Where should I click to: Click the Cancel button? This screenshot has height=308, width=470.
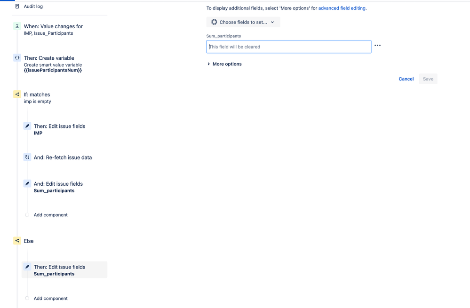pos(406,79)
